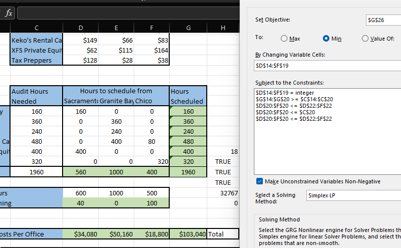Select column H header
The width and height of the screenshot is (401, 248).
pos(223,28)
